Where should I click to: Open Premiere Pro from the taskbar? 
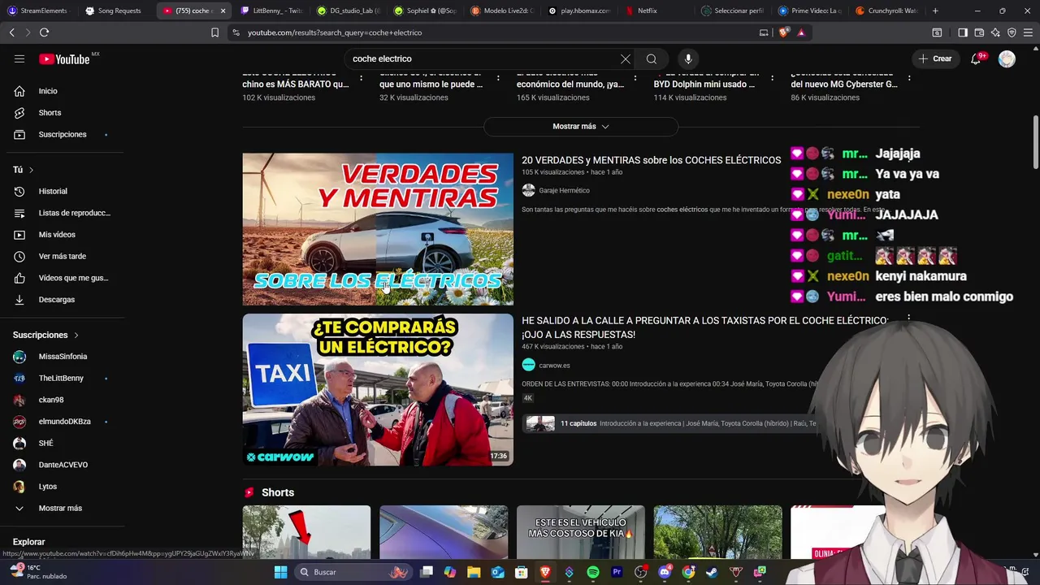pos(617,572)
